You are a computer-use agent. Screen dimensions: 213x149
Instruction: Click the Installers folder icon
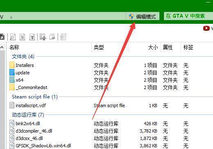(12, 65)
